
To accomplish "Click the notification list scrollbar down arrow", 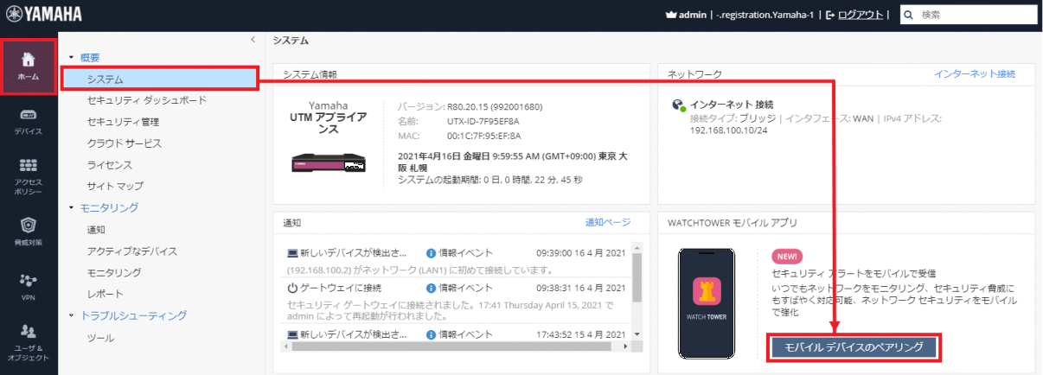I will (637, 334).
